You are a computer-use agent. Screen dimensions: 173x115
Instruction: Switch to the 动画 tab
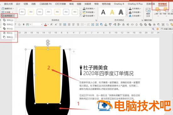click(x=33, y=4)
